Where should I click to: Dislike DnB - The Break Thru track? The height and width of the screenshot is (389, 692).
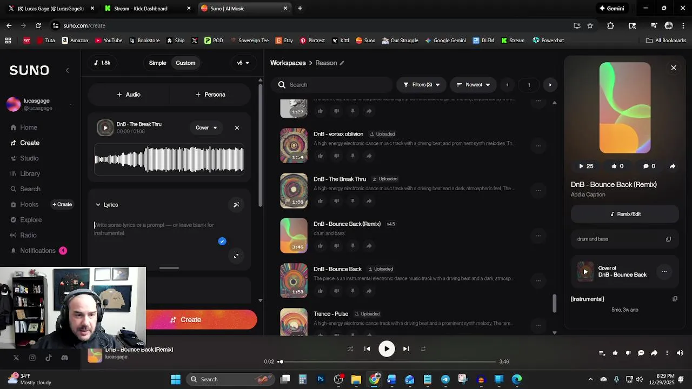[336, 201]
